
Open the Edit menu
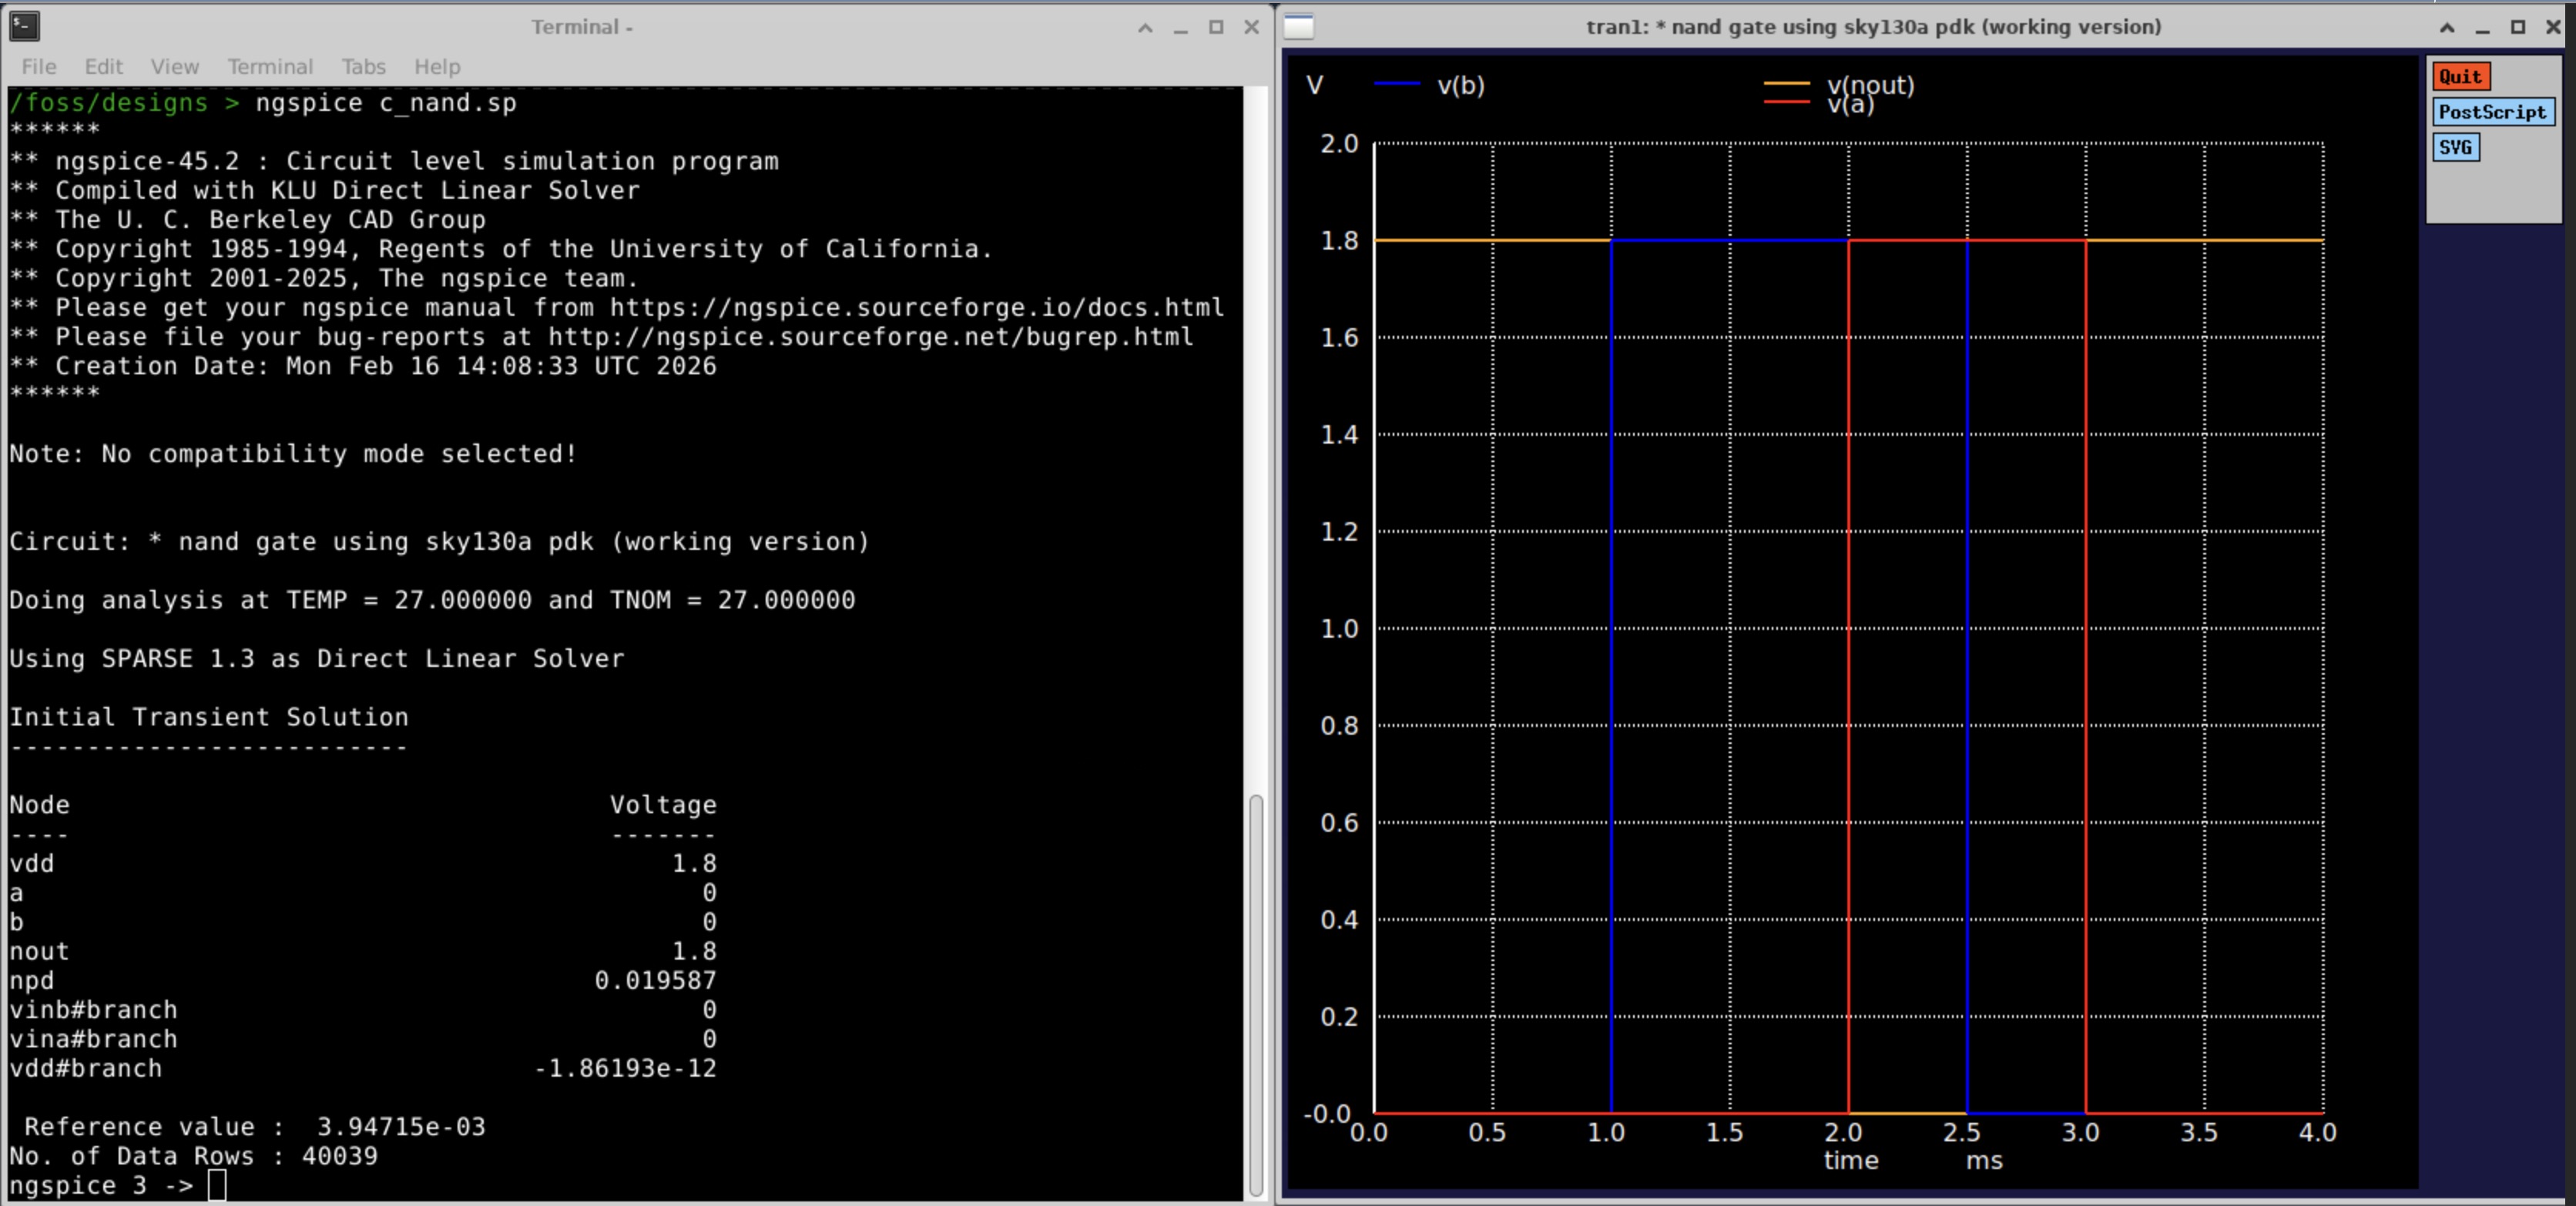103,67
